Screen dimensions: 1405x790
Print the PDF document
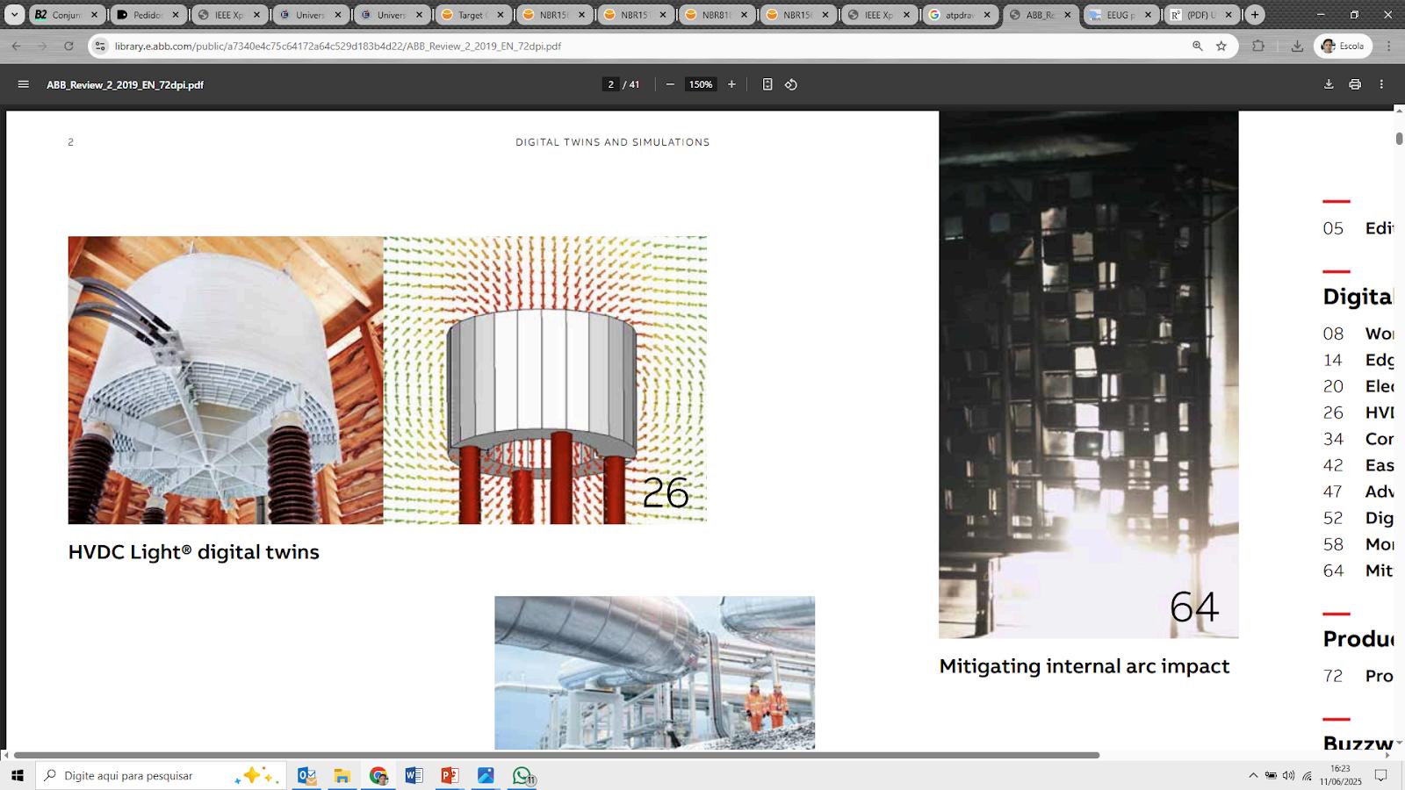click(x=1355, y=84)
